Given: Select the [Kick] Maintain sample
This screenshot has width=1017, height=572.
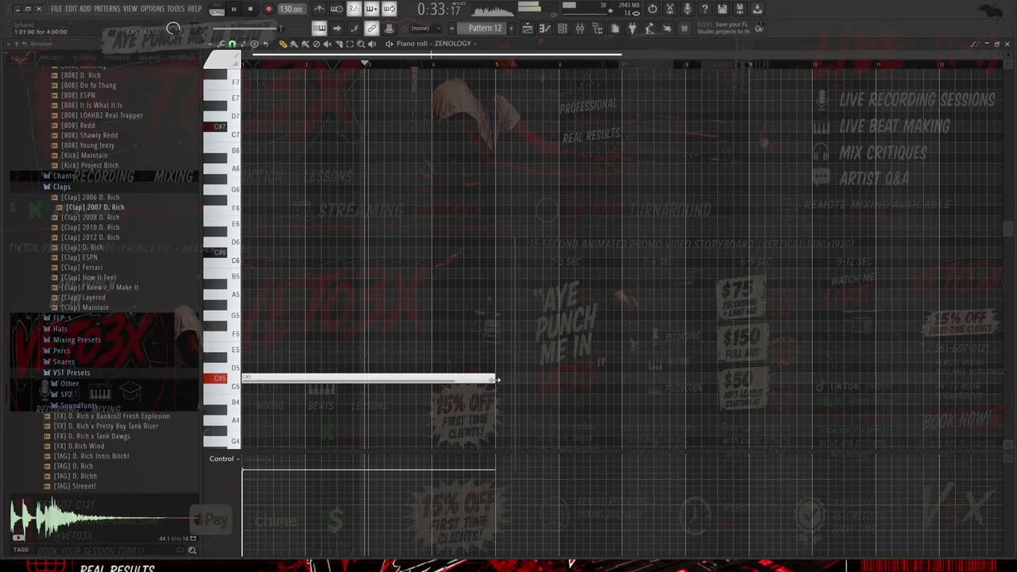Looking at the screenshot, I should (84, 156).
